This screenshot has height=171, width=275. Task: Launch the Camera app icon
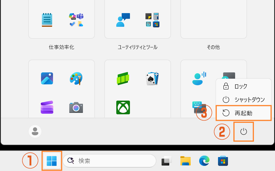point(76,107)
